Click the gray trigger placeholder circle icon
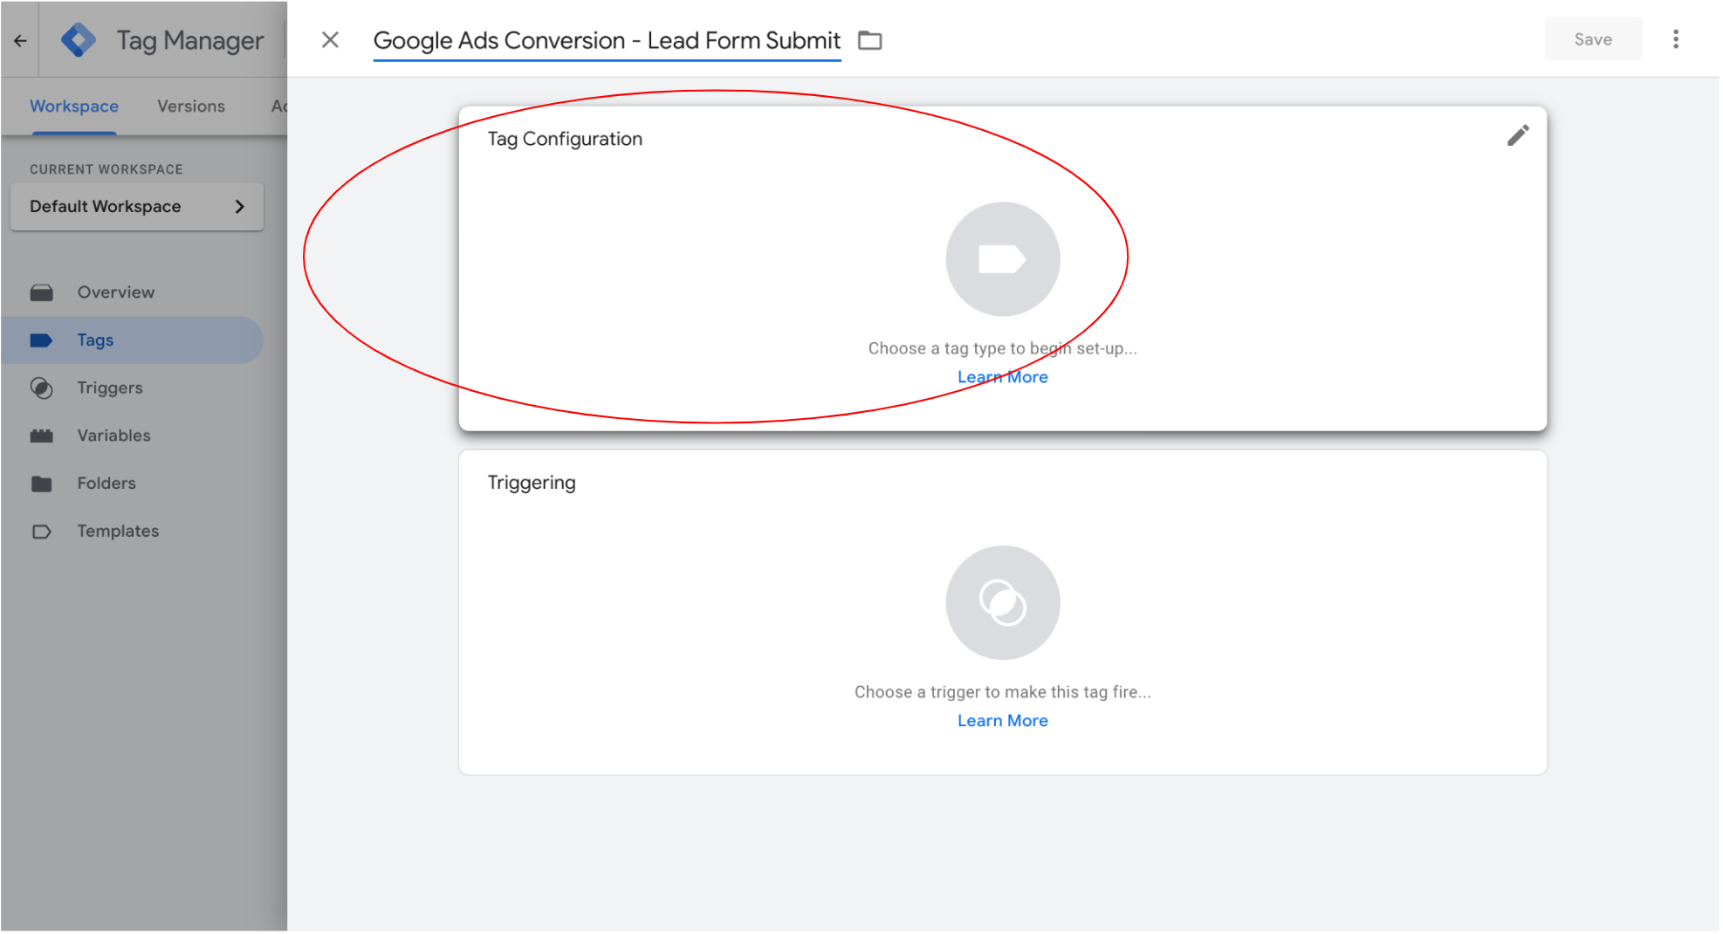1723x934 pixels. [x=1002, y=602]
